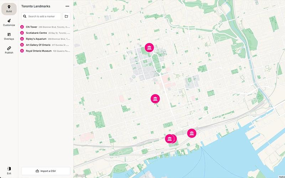Click the front pin of the overlapping pair
This screenshot has height=178, width=285.
click(x=170, y=139)
